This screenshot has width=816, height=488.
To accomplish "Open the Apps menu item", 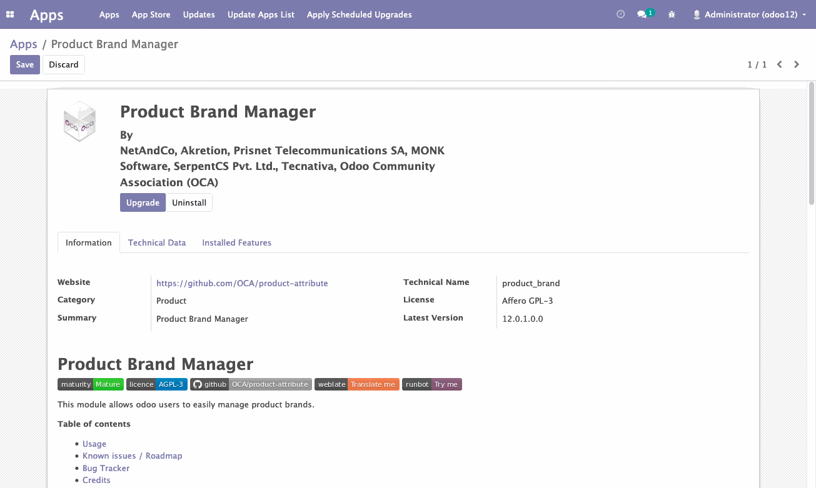I will (x=109, y=14).
